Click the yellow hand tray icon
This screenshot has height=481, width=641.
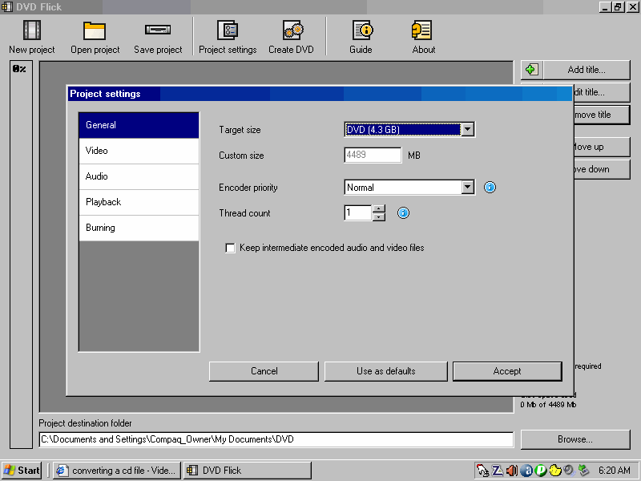coord(555,471)
